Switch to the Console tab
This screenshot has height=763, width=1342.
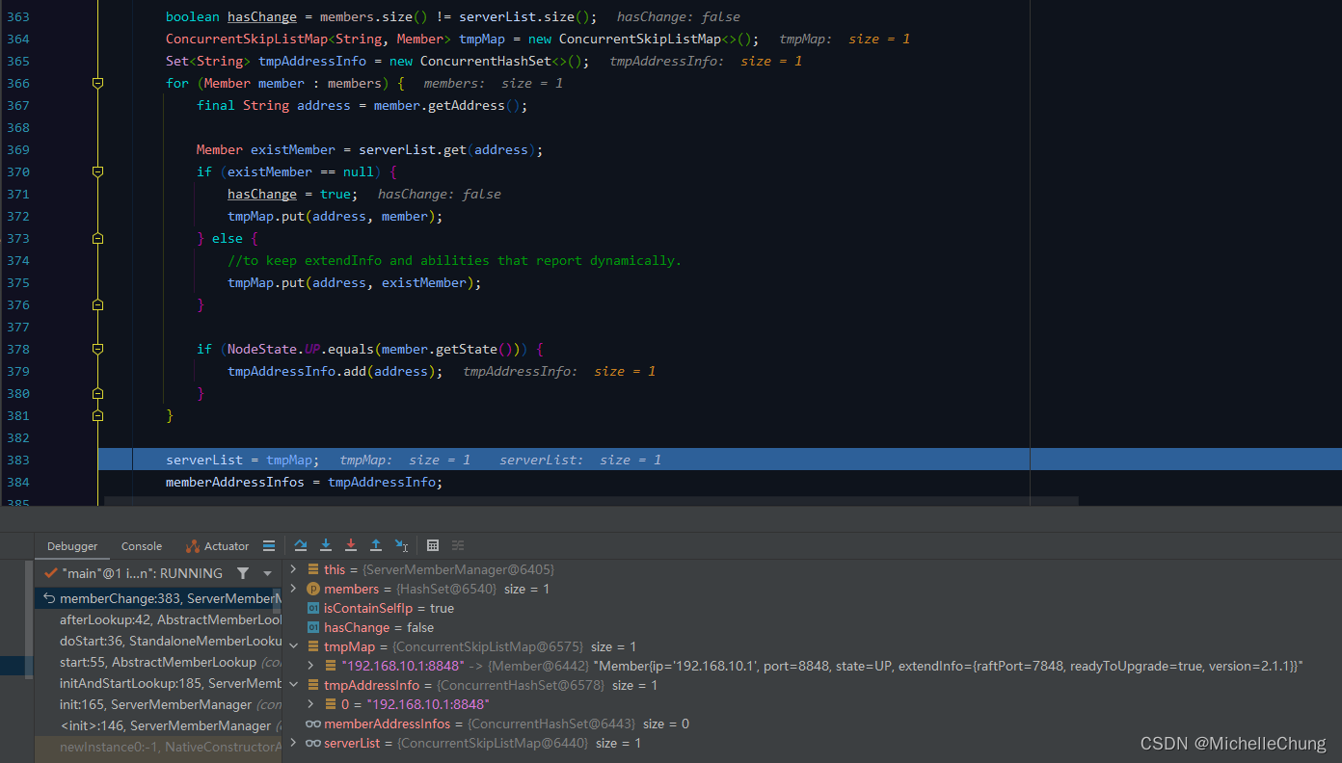(x=142, y=546)
